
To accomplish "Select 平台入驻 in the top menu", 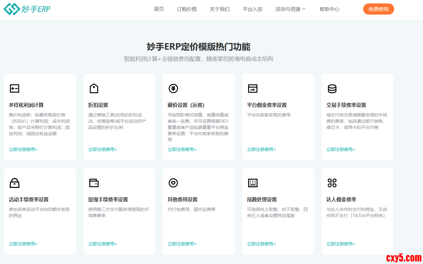I will pos(252,9).
